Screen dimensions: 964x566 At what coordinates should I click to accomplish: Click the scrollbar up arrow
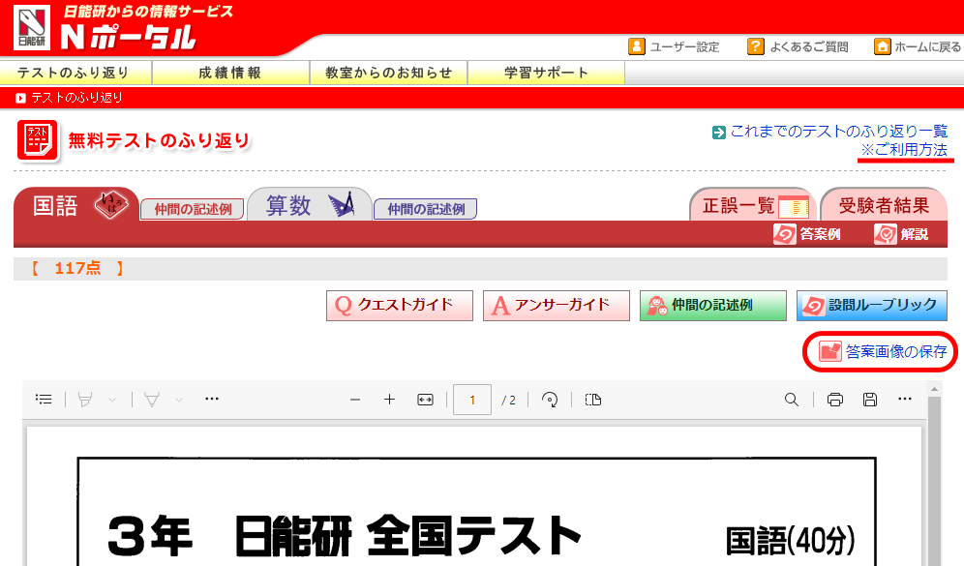tap(935, 389)
